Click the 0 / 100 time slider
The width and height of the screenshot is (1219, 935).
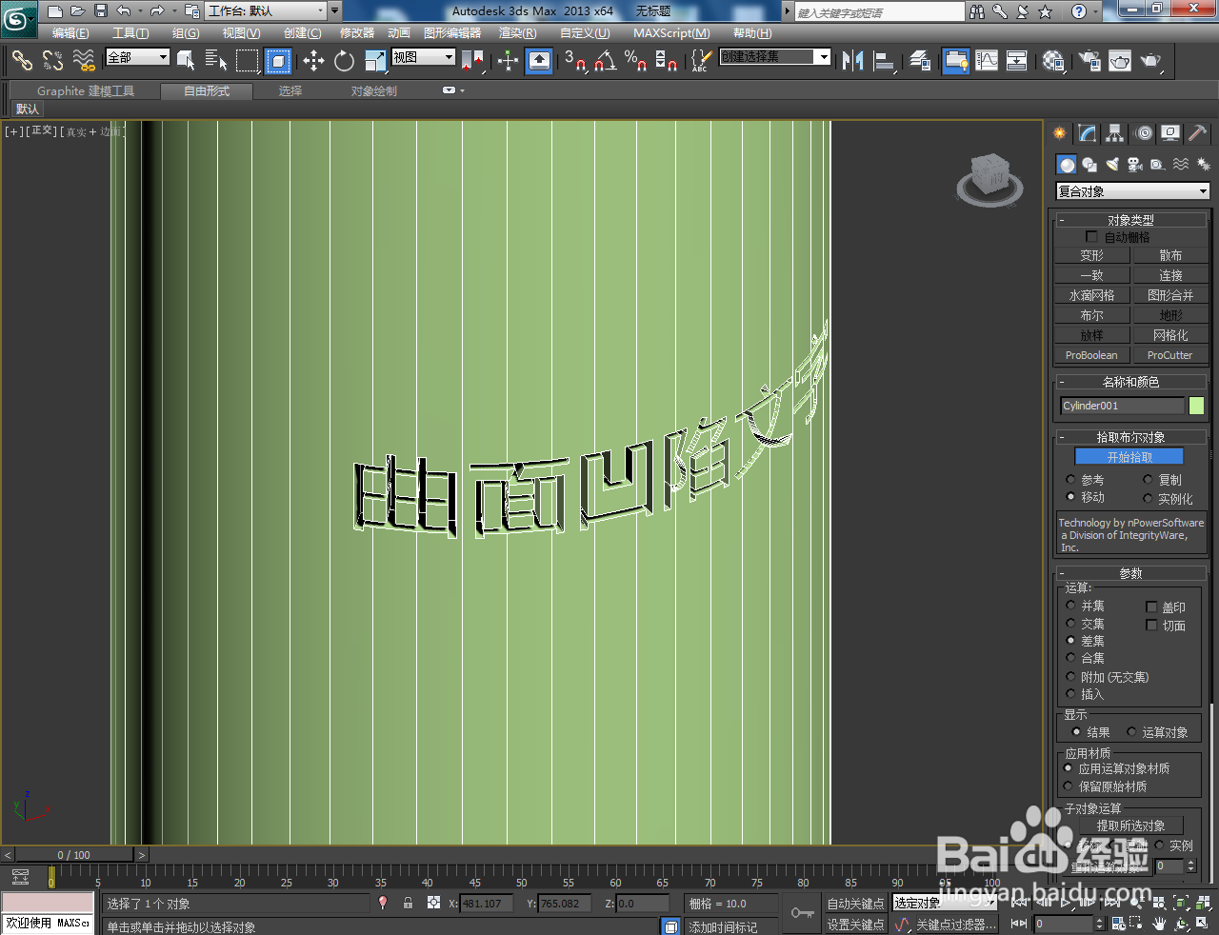[74, 855]
